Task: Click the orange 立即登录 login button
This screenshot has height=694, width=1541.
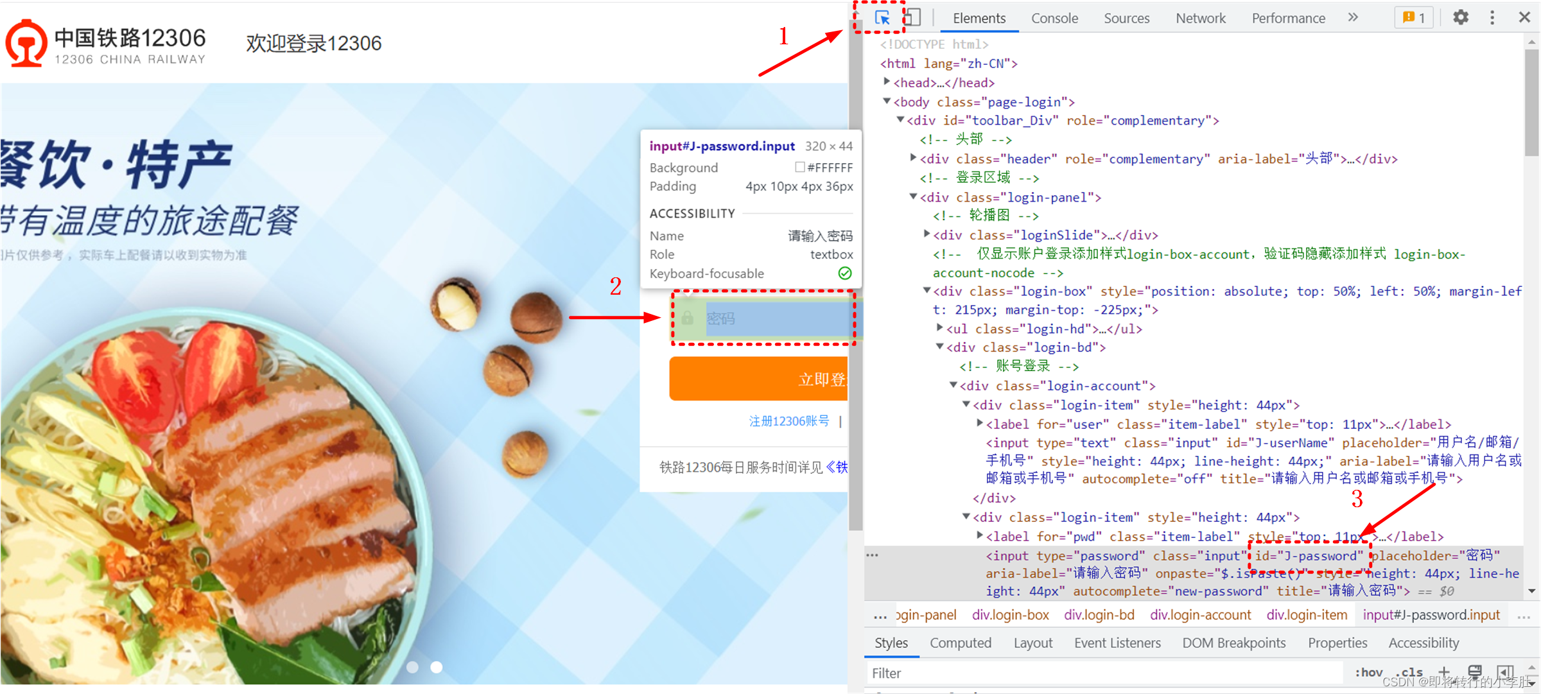Action: point(758,379)
